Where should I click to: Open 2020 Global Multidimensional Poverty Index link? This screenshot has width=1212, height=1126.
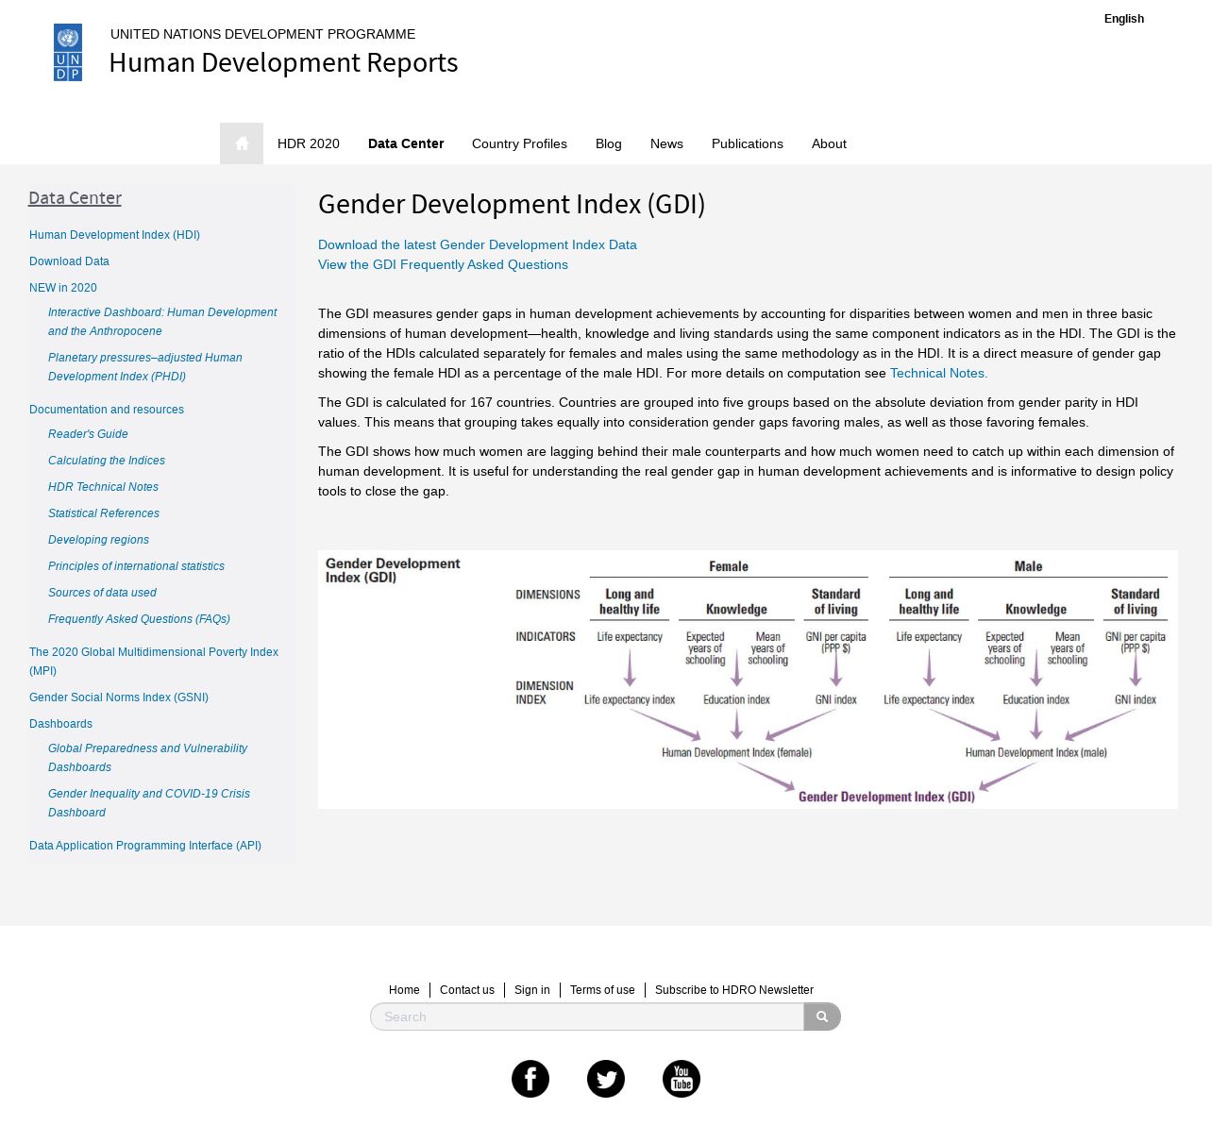click(154, 662)
